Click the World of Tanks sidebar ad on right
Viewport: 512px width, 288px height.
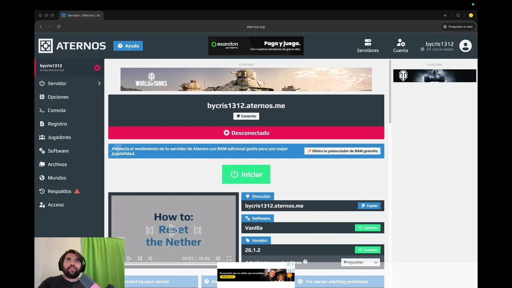434,76
